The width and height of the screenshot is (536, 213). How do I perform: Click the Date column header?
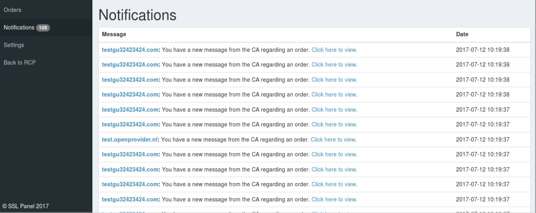click(x=462, y=34)
